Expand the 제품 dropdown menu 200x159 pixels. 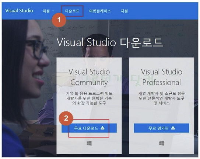49,11
